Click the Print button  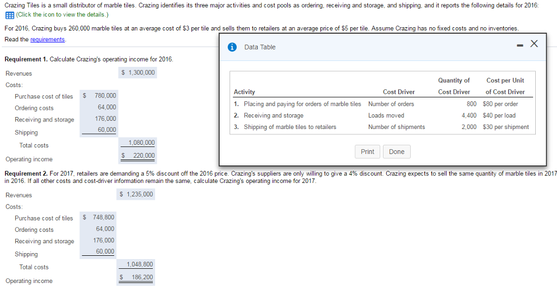[367, 151]
